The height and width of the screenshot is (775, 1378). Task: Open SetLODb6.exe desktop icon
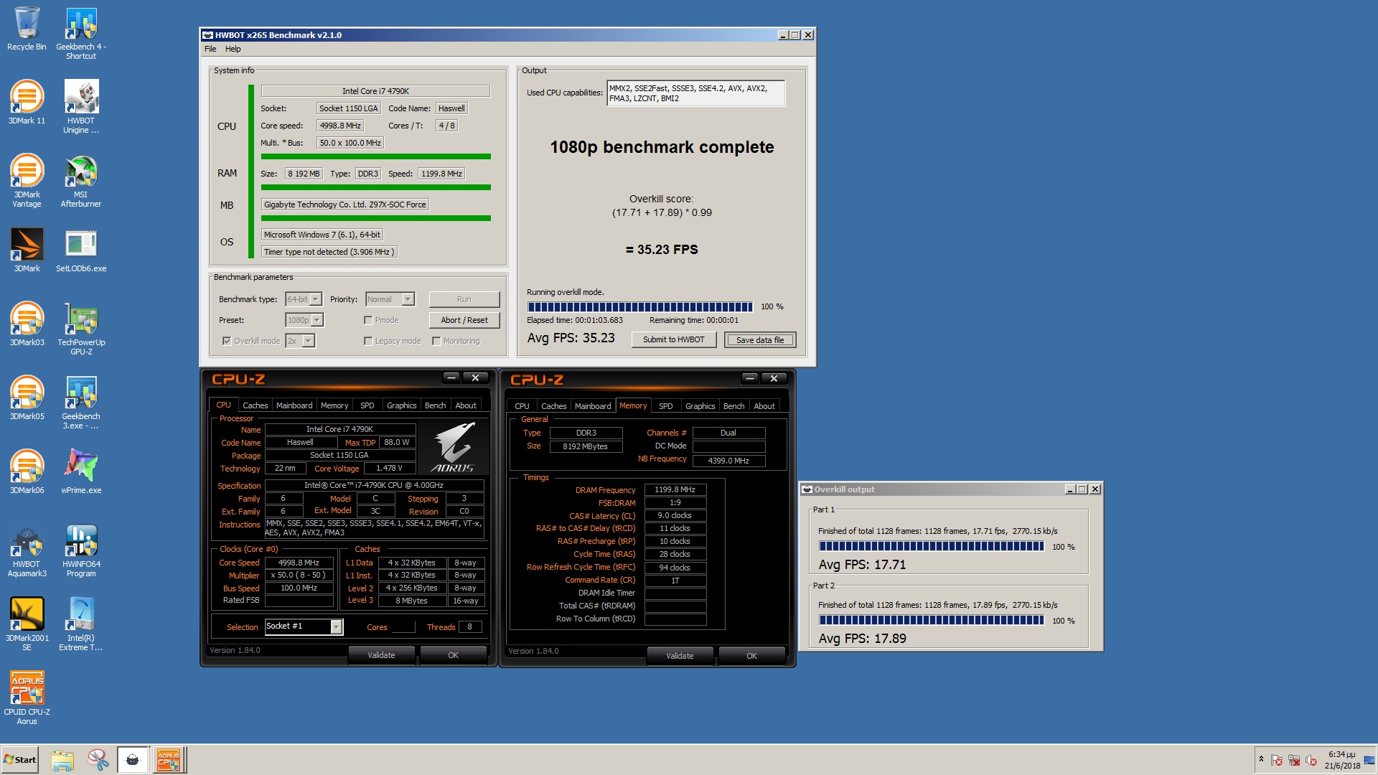pyautogui.click(x=81, y=250)
